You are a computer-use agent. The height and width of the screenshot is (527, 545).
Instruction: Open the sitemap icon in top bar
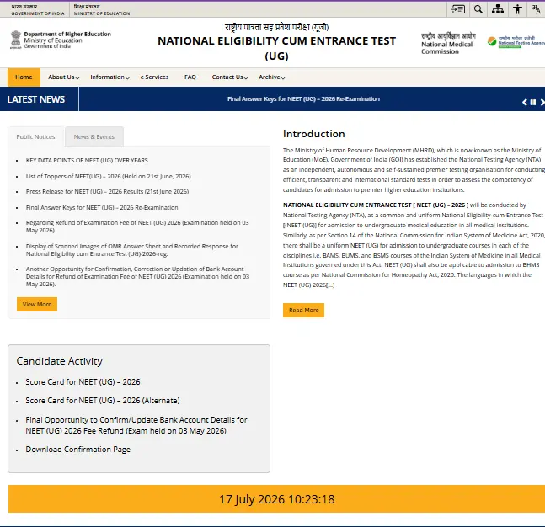click(498, 9)
